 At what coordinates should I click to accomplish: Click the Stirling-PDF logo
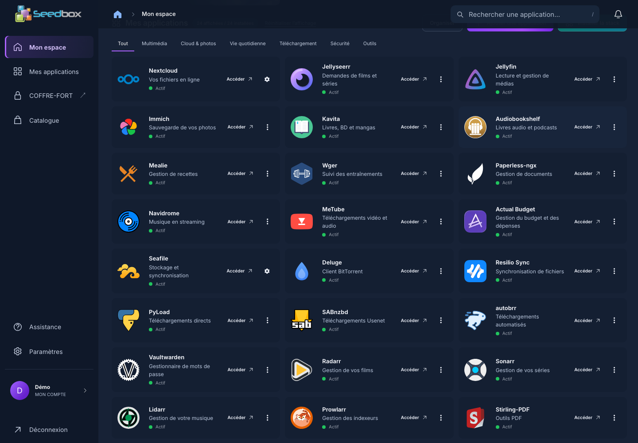(475, 418)
